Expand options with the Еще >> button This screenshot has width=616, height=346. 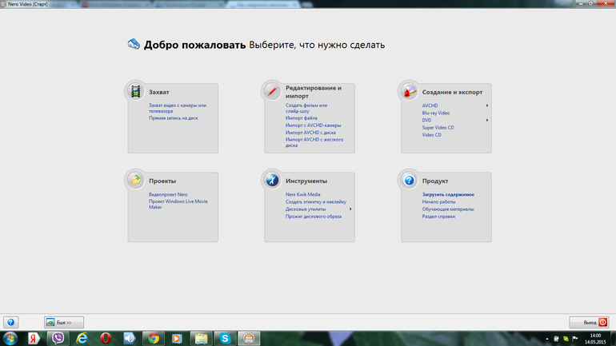click(64, 322)
